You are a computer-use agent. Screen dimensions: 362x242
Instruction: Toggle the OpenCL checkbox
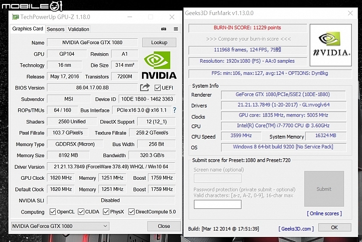pos(53,211)
